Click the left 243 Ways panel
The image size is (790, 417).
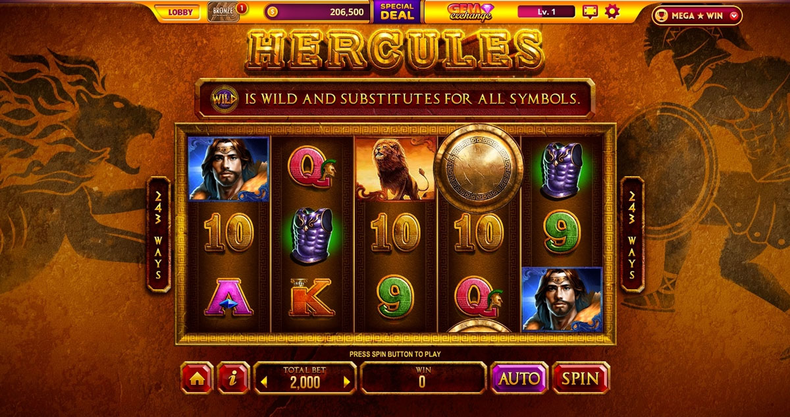pyautogui.click(x=159, y=234)
